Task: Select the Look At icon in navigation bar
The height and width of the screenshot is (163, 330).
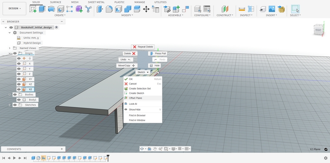Action: 149,149
